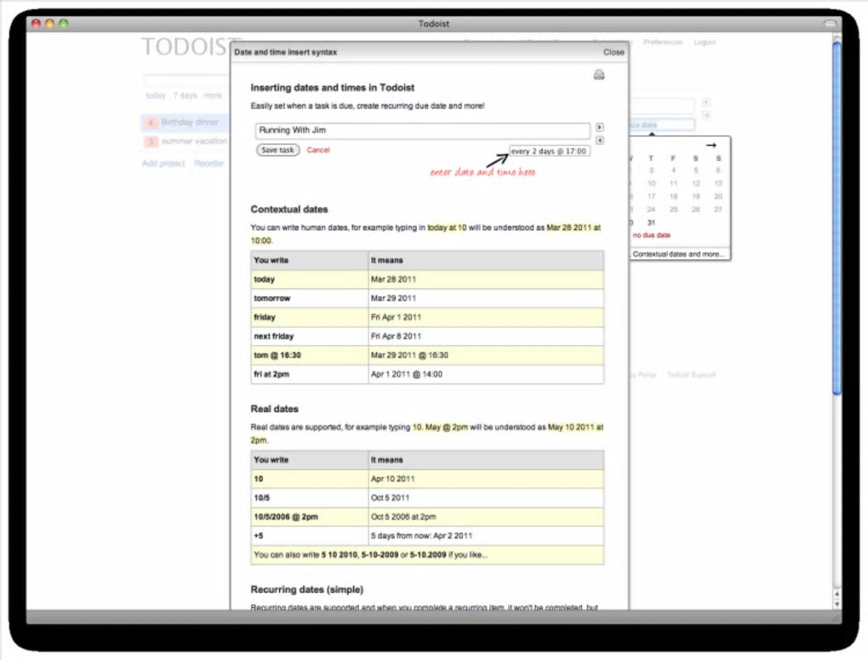Screen dimensions: 868x660
Task: Pick day 20 in the calendar
Action: point(718,197)
